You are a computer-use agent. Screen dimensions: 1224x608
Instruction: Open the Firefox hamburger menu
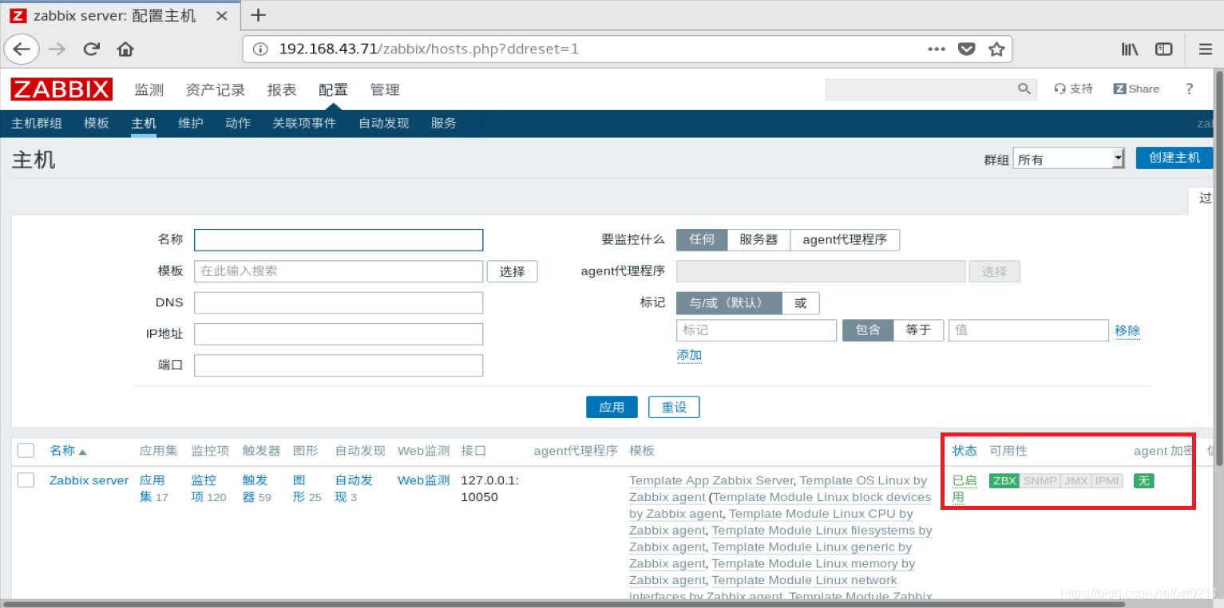coord(1205,49)
